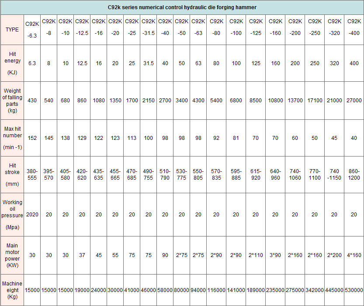Select the max hit number value 152

tap(32, 138)
